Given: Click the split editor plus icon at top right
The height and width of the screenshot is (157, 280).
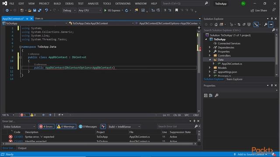Looking at the screenshot, I should (x=199, y=27).
